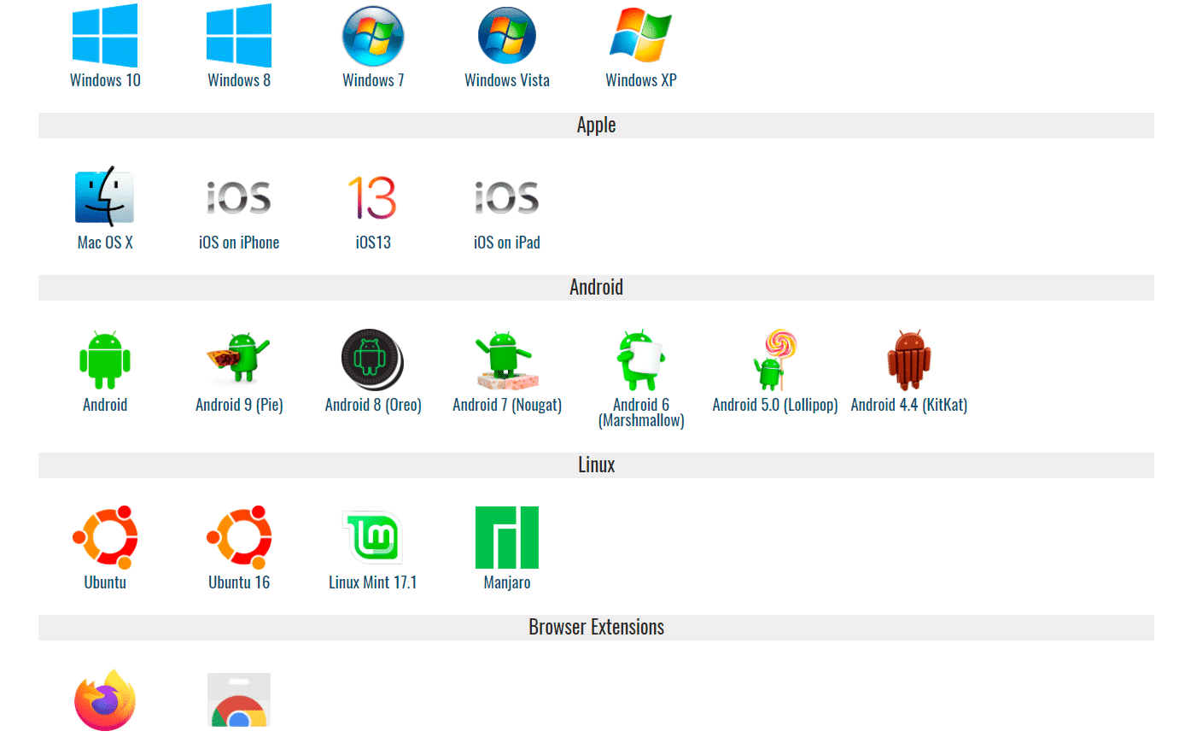1185x737 pixels.
Task: Click the Windows 8 logo icon
Action: click(239, 36)
